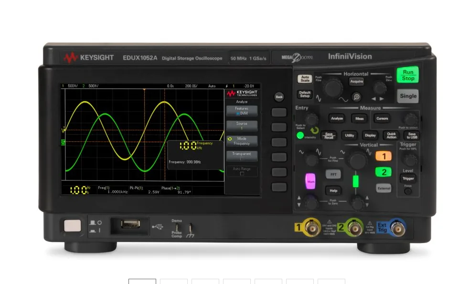Tap the Quick Action key

pos(391,136)
